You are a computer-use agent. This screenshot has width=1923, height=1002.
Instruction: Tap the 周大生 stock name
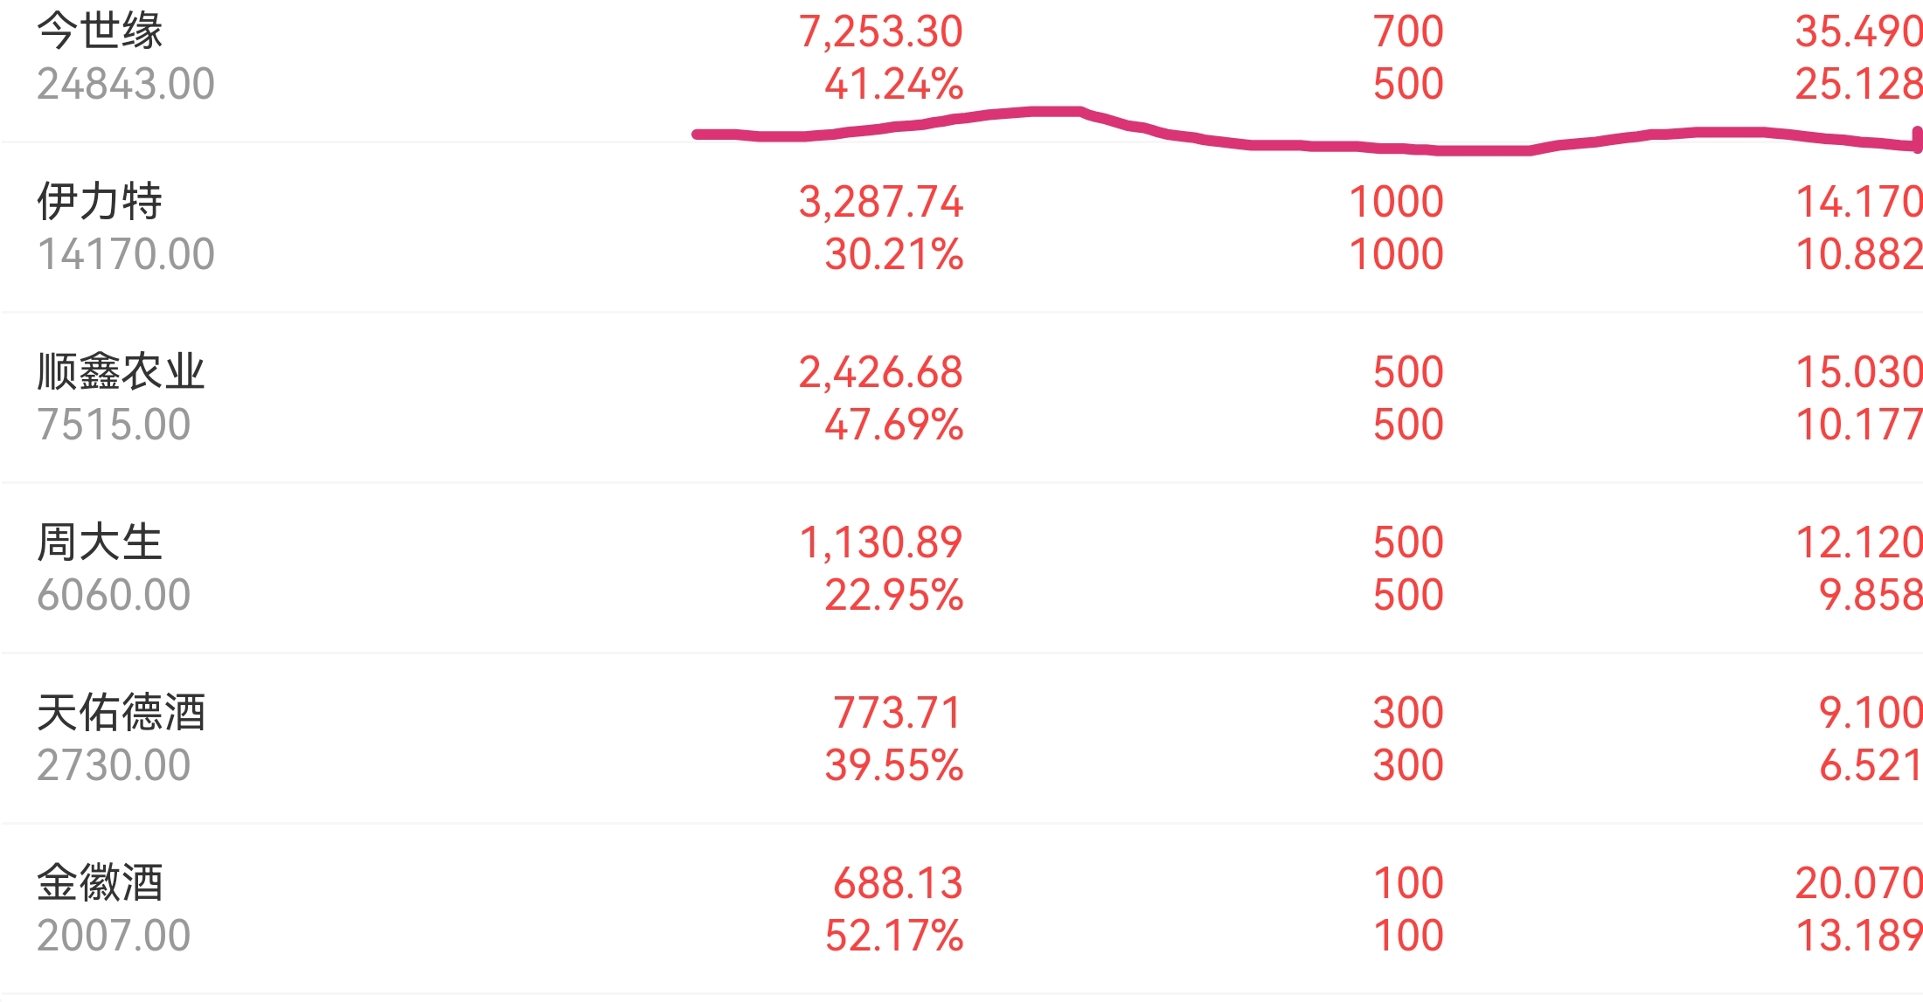coord(100,542)
